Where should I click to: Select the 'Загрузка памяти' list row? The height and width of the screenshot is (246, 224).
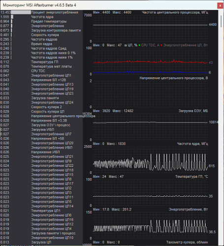click(x=41, y=98)
